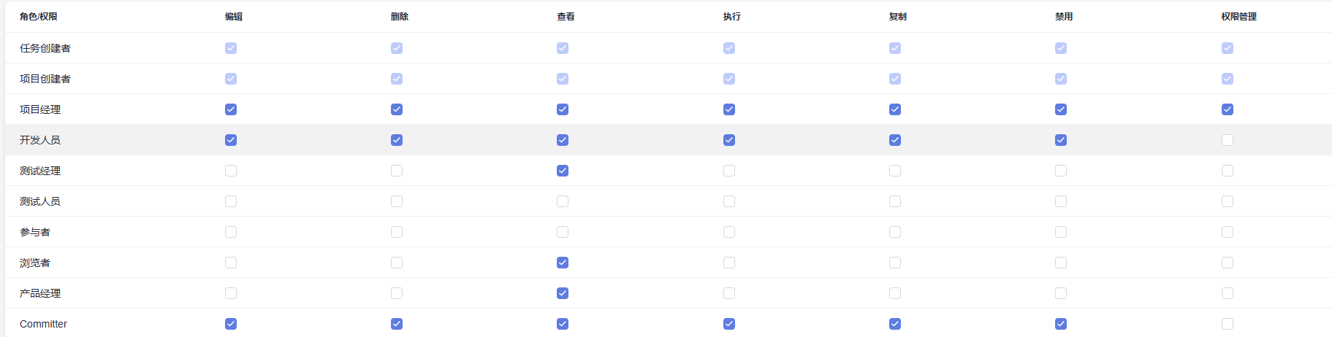This screenshot has width=1332, height=337.
Task: Enable 禁用 permission for 浏览者
Action: [x=1061, y=263]
